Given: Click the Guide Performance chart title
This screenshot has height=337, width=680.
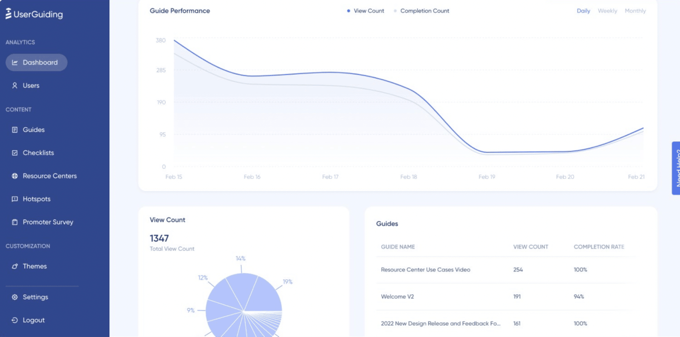Looking at the screenshot, I should [x=180, y=11].
